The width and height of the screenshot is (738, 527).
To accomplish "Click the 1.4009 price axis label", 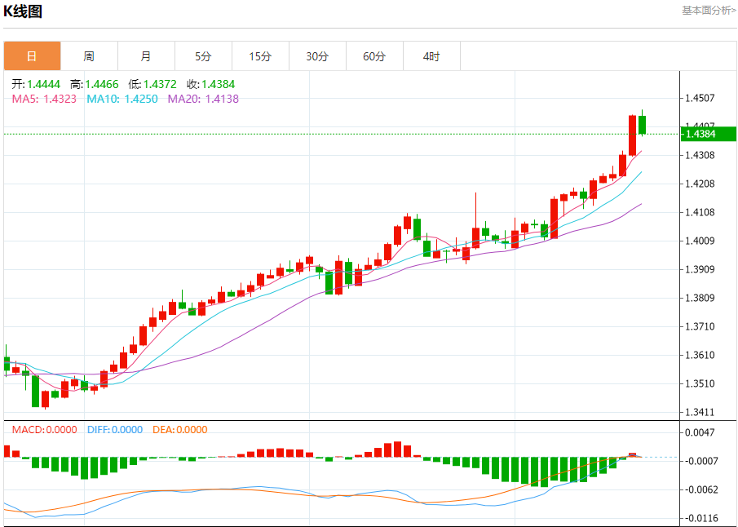I will tap(700, 241).
